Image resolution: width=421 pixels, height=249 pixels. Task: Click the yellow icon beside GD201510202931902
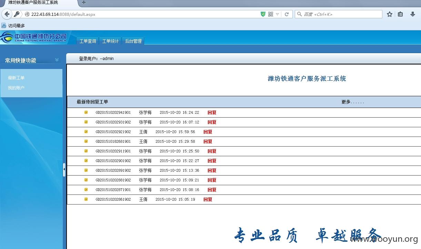pos(86,122)
